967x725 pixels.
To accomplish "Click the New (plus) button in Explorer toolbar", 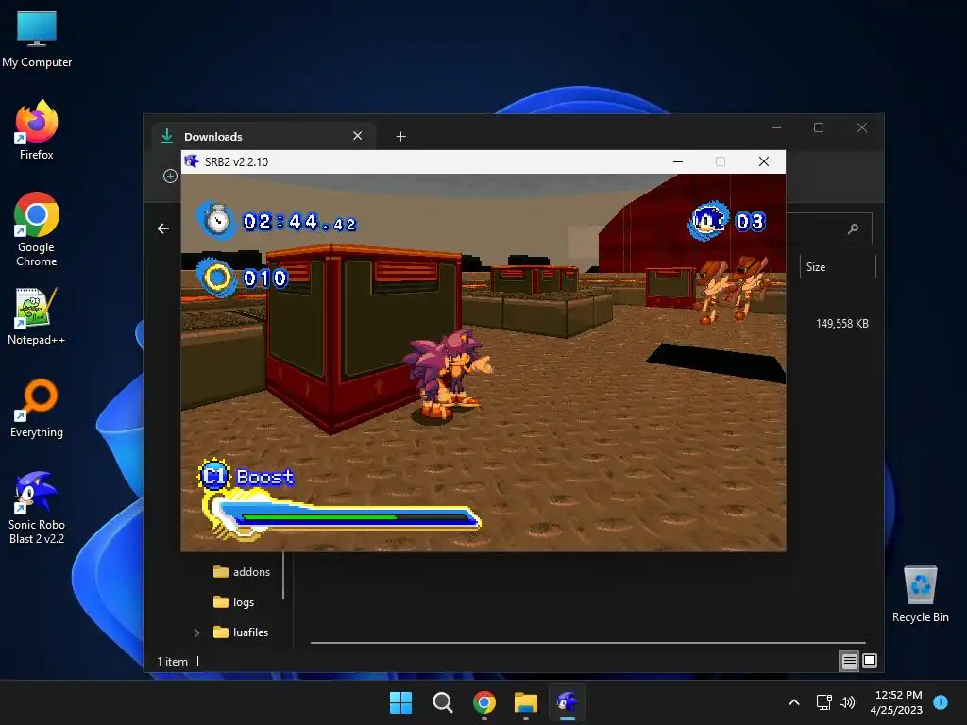I will coord(170,177).
